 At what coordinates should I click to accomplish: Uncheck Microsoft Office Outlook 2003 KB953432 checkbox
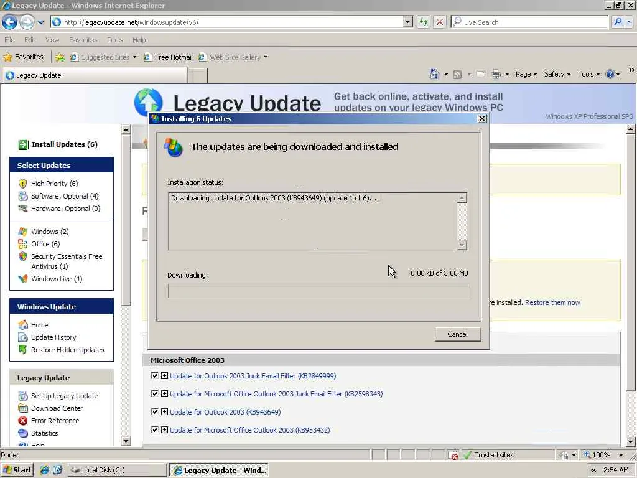154,429
